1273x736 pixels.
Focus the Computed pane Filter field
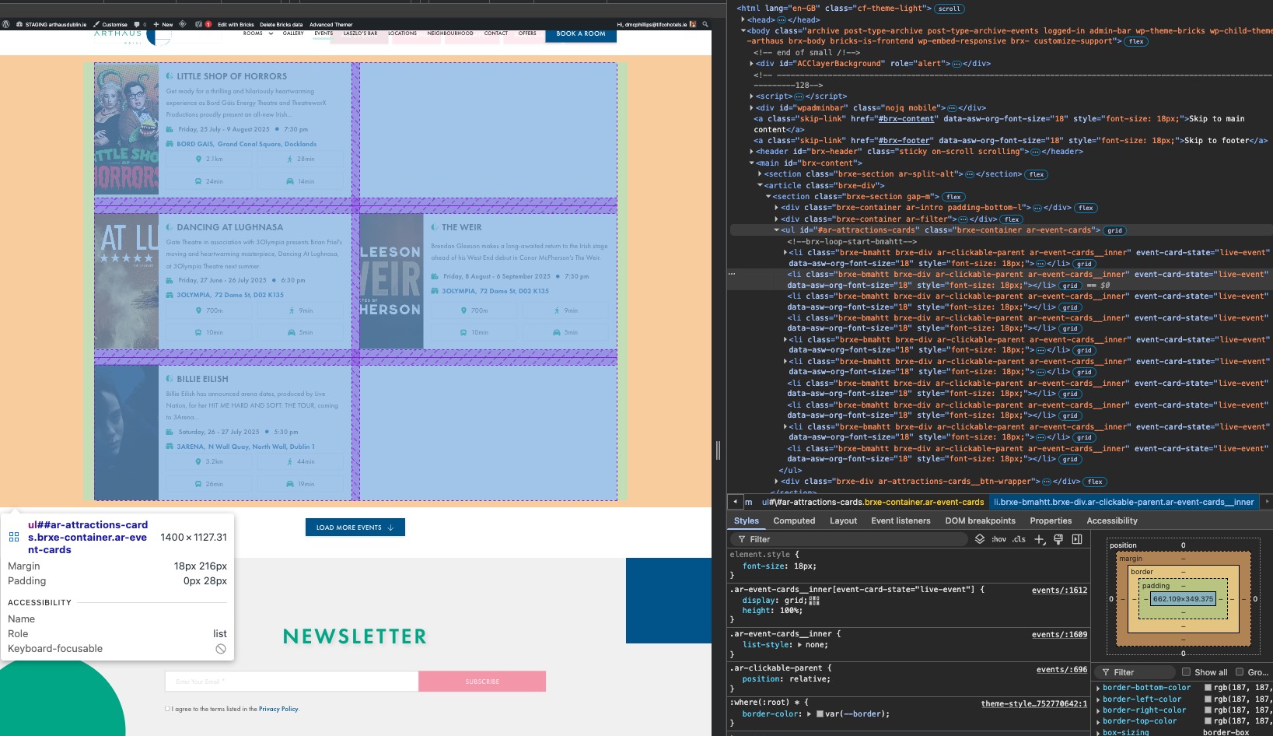click(x=1134, y=672)
